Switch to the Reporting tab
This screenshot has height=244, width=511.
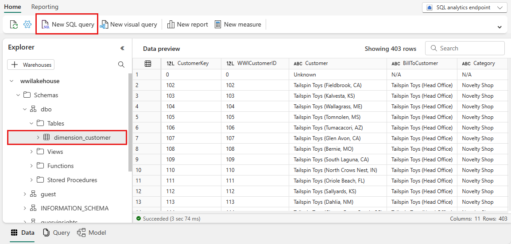45,7
